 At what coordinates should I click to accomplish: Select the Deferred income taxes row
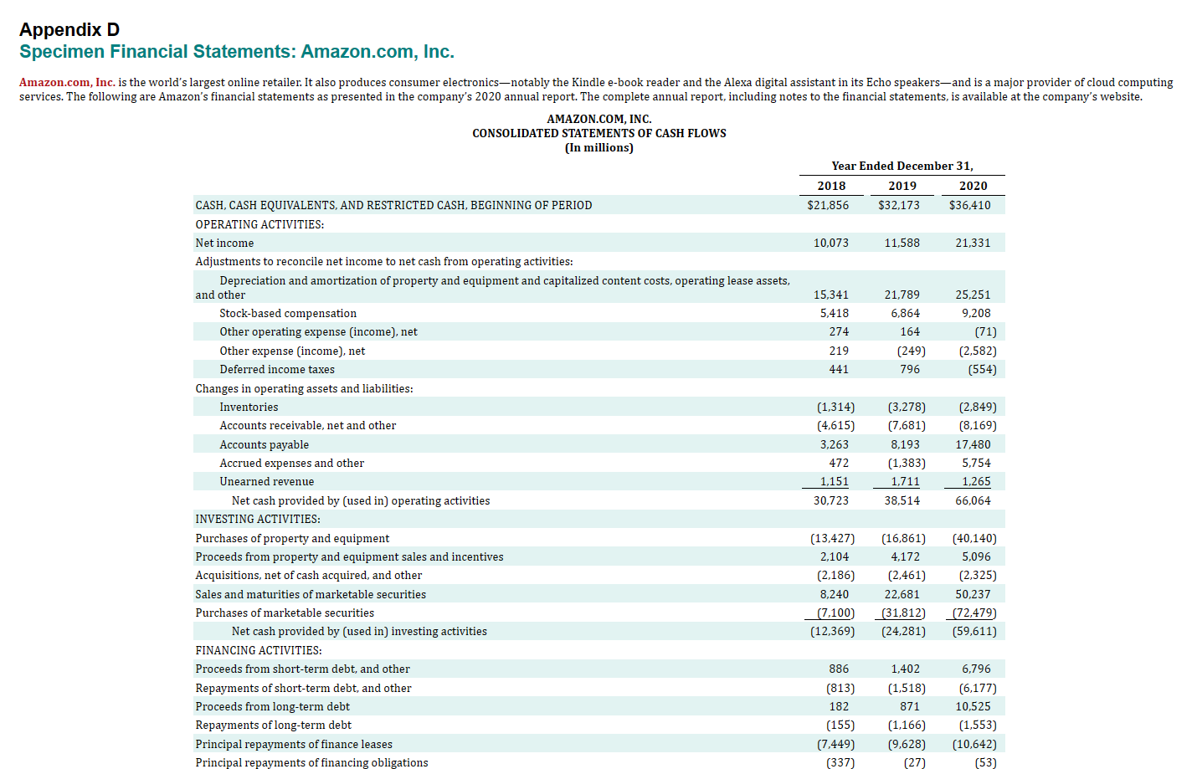[x=276, y=369]
